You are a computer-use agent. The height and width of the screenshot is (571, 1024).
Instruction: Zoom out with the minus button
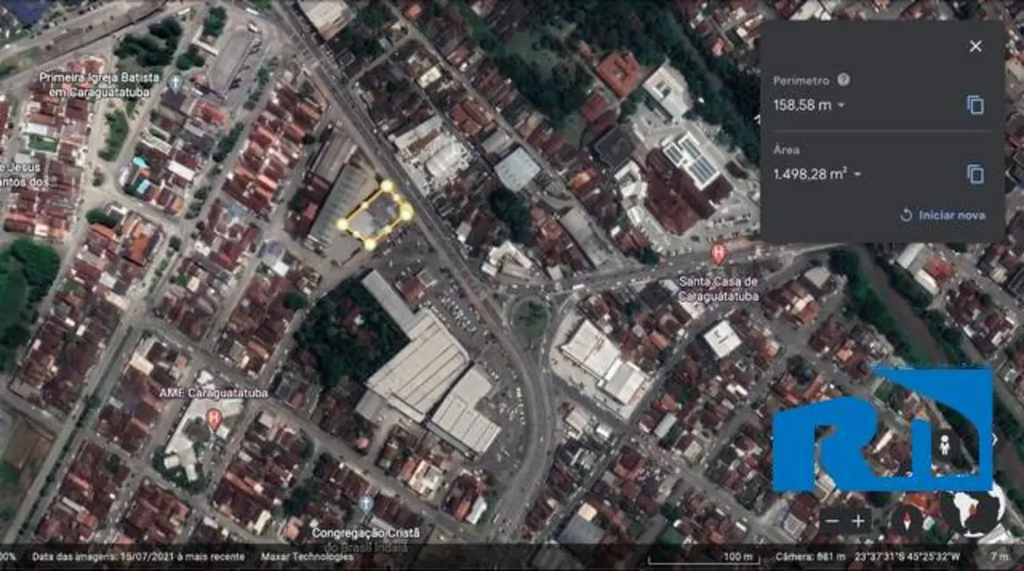tap(832, 521)
